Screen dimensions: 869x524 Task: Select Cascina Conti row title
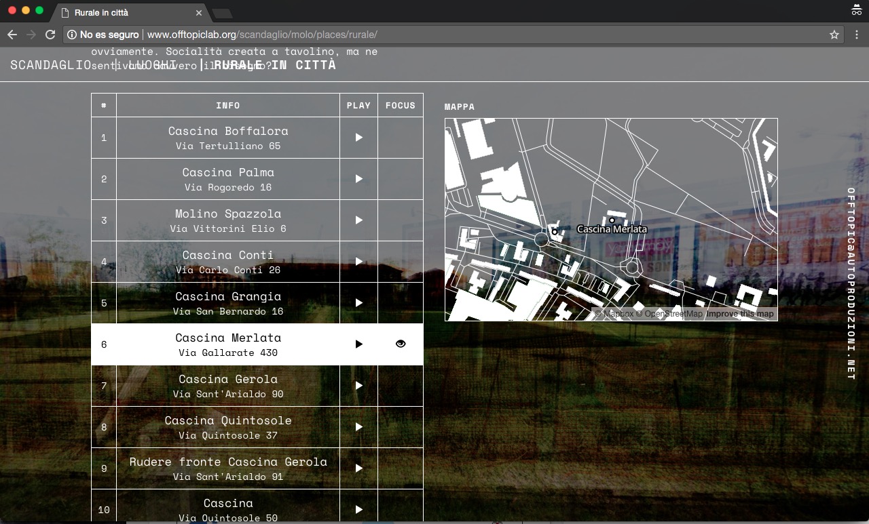[228, 255]
